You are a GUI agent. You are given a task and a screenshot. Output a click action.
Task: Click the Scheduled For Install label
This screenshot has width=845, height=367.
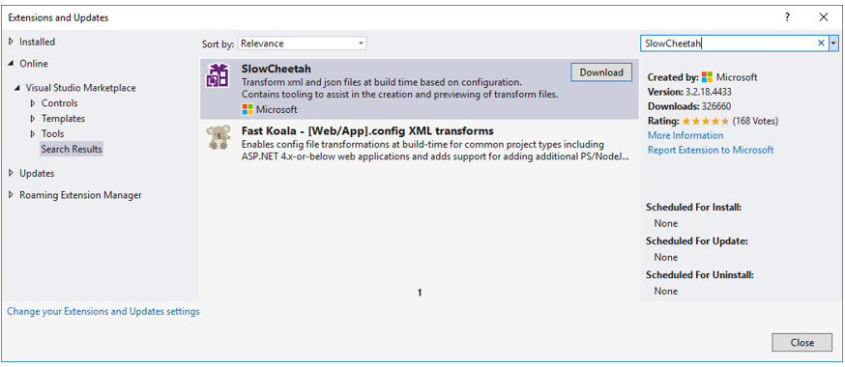693,207
